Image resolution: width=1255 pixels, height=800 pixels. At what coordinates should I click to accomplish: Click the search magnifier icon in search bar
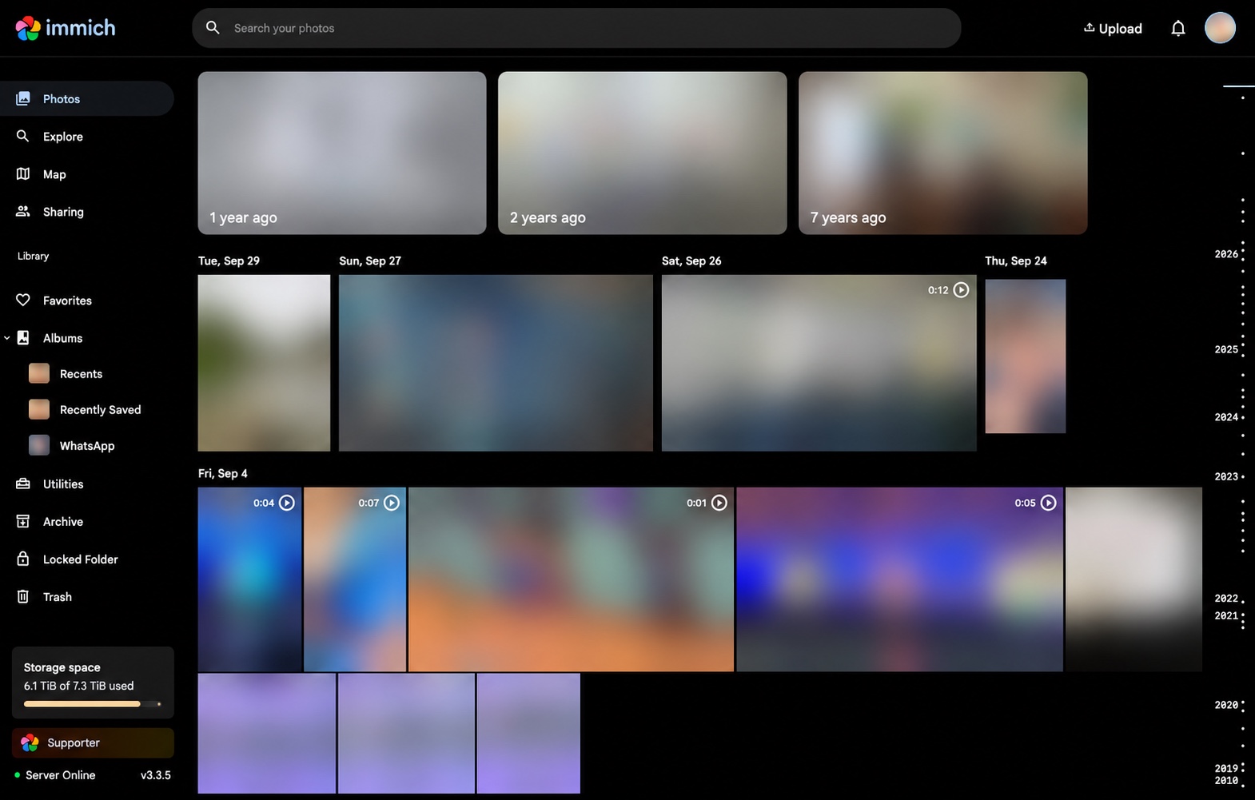[x=213, y=28]
